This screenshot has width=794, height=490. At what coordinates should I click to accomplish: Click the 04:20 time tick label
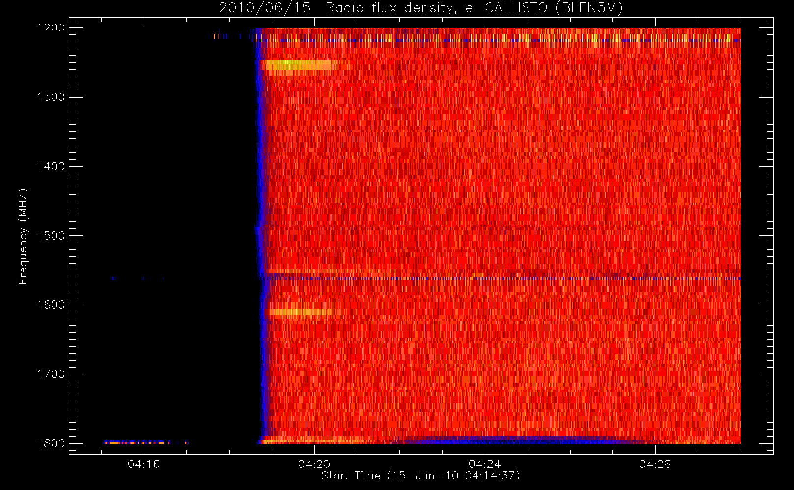(315, 464)
